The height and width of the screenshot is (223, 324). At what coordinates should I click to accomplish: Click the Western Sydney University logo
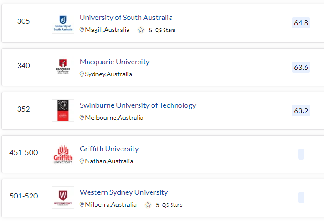pyautogui.click(x=63, y=198)
